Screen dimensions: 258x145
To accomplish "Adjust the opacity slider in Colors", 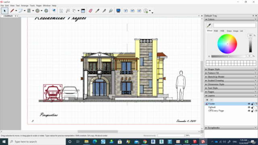I will tap(229, 56).
